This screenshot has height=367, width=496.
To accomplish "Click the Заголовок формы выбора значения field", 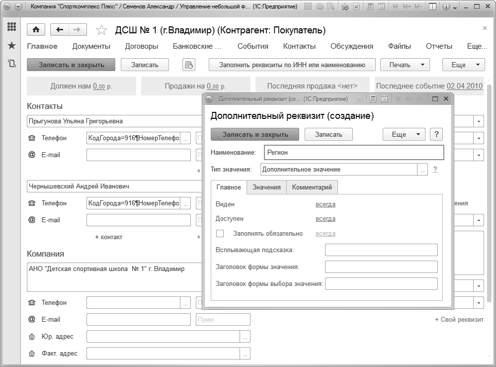I will pos(381,284).
